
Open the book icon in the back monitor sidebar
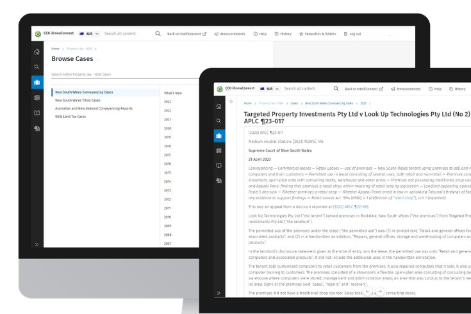[37, 113]
